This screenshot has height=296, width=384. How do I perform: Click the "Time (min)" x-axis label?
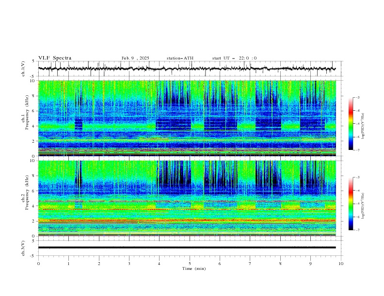(x=194, y=268)
